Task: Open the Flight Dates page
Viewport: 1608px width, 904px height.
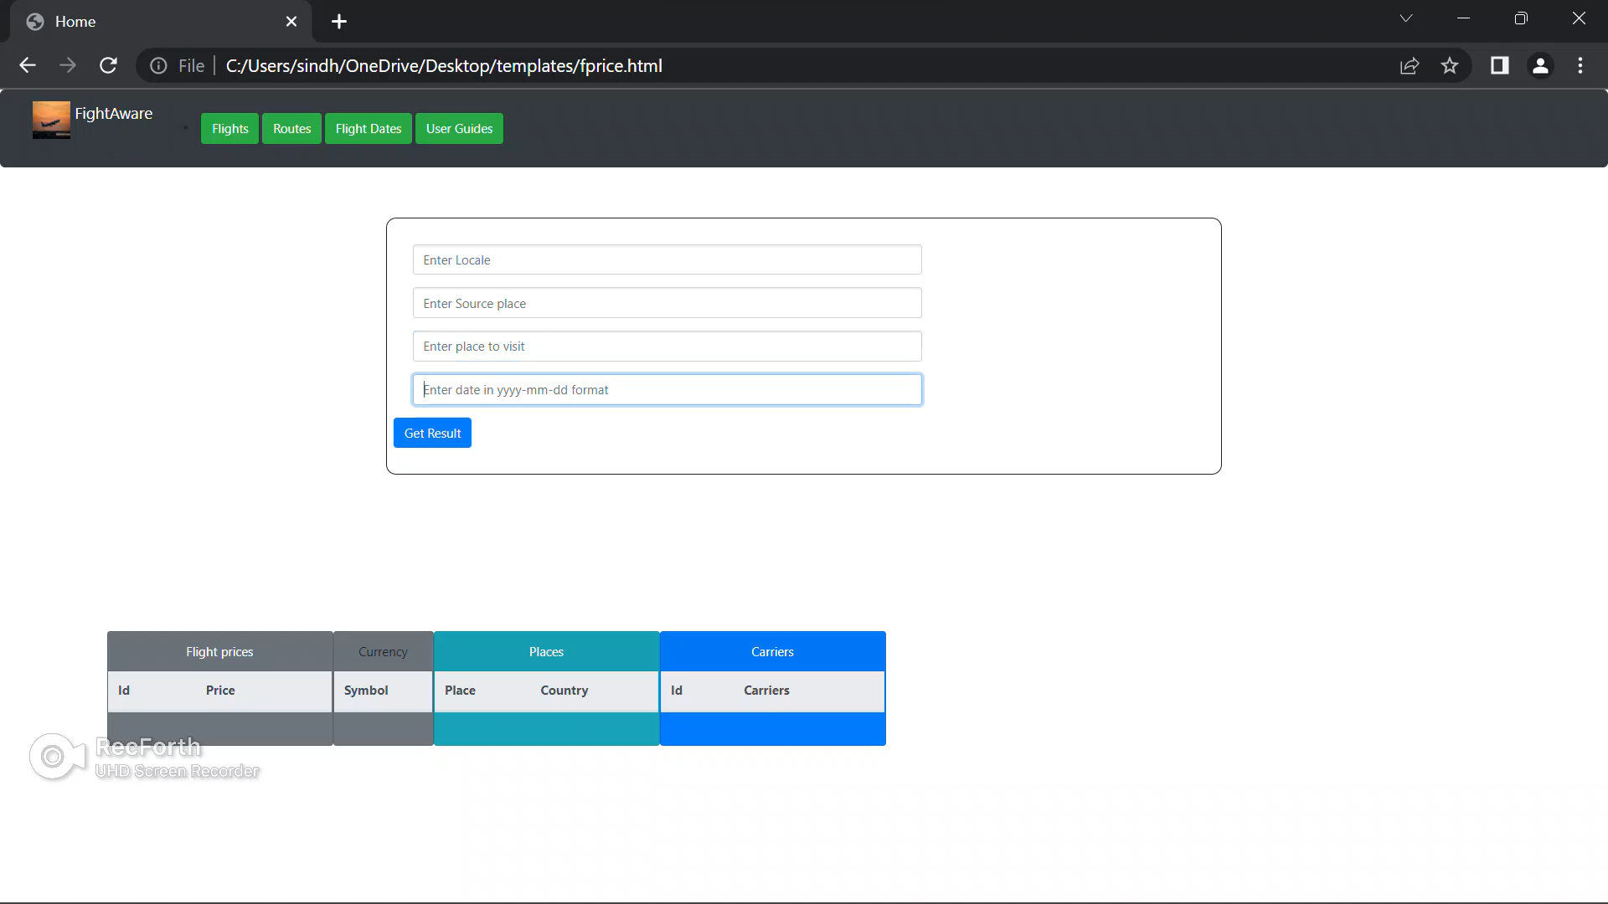Action: pyautogui.click(x=368, y=128)
